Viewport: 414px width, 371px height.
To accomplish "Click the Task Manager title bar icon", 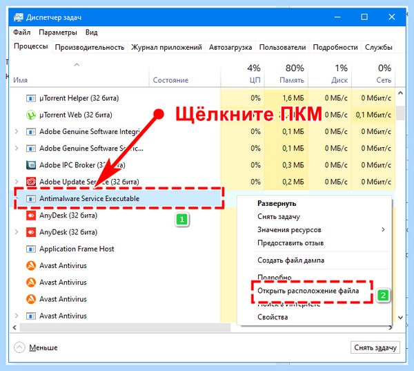I will 18,17.
